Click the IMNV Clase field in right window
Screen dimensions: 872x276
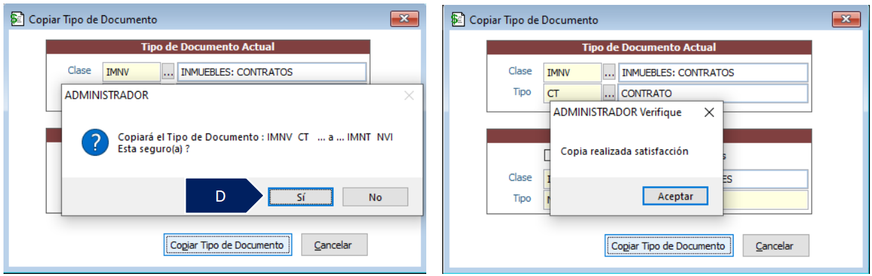pyautogui.click(x=572, y=72)
